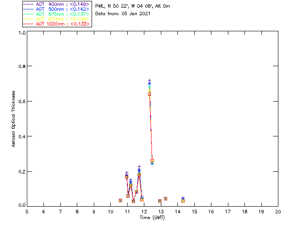Click the peak red square marker near 0.64
The width and height of the screenshot is (286, 229).
click(x=149, y=94)
